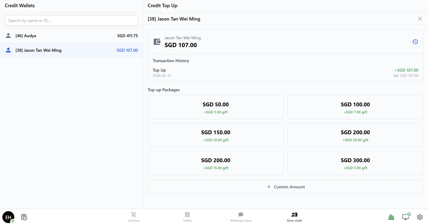
Task: Click the wallet icon beside balance
Action: click(x=157, y=42)
